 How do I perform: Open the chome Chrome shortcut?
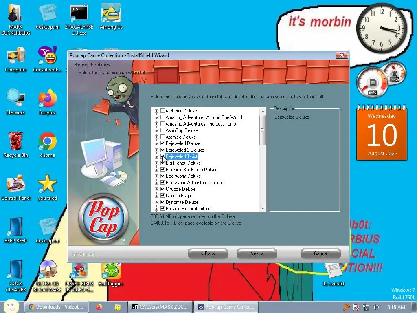click(x=47, y=145)
